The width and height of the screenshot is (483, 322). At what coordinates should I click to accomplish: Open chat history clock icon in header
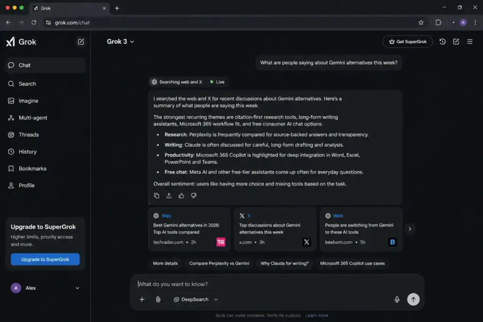tap(442, 41)
